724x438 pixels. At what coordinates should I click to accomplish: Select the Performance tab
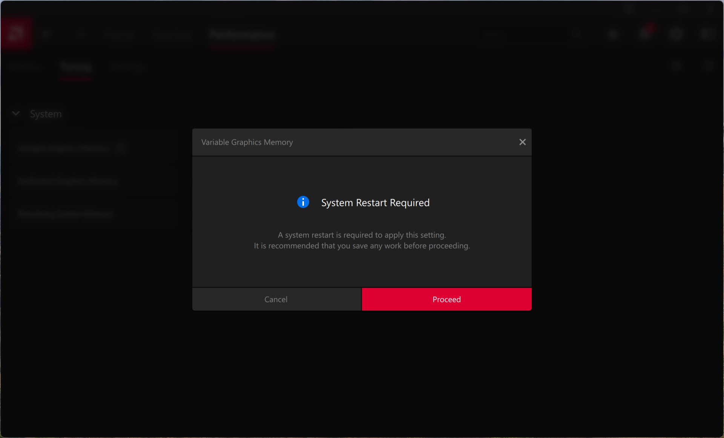[x=242, y=35]
